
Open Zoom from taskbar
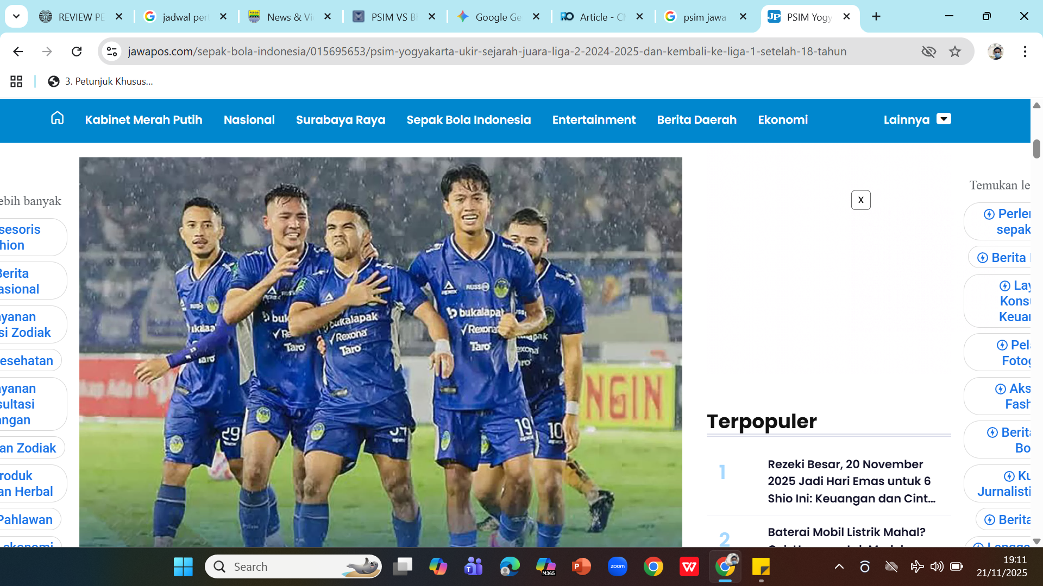point(618,567)
